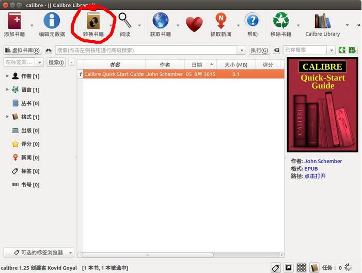Open Help (帮助) icon

click(253, 21)
